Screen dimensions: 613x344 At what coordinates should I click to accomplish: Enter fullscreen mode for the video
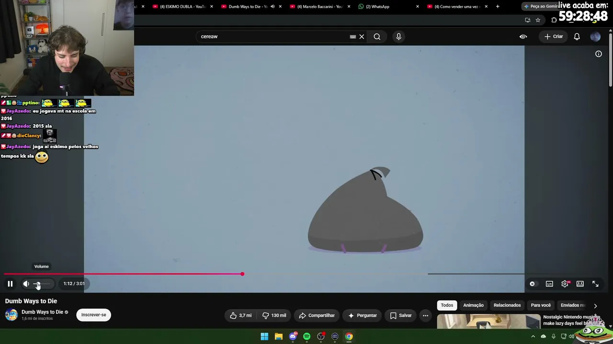[595, 284]
